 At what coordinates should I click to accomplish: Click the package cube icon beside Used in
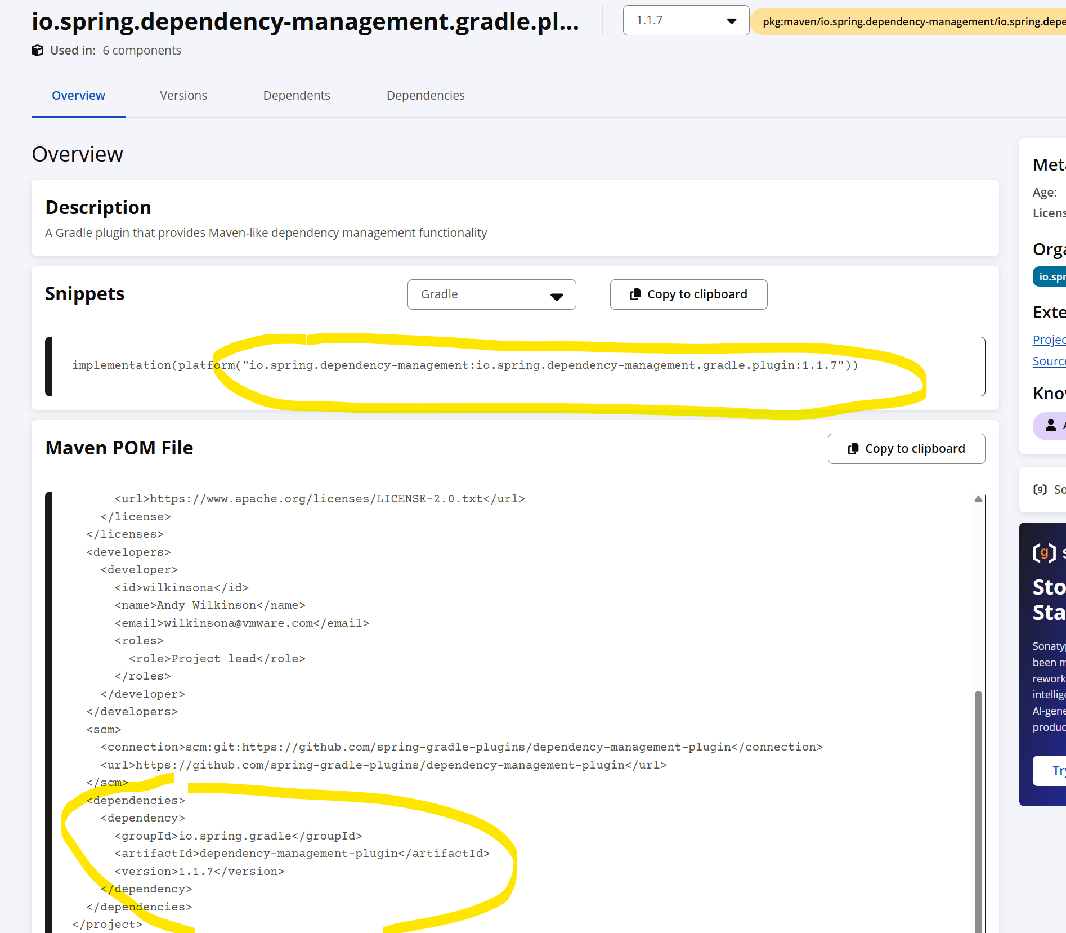click(x=38, y=51)
